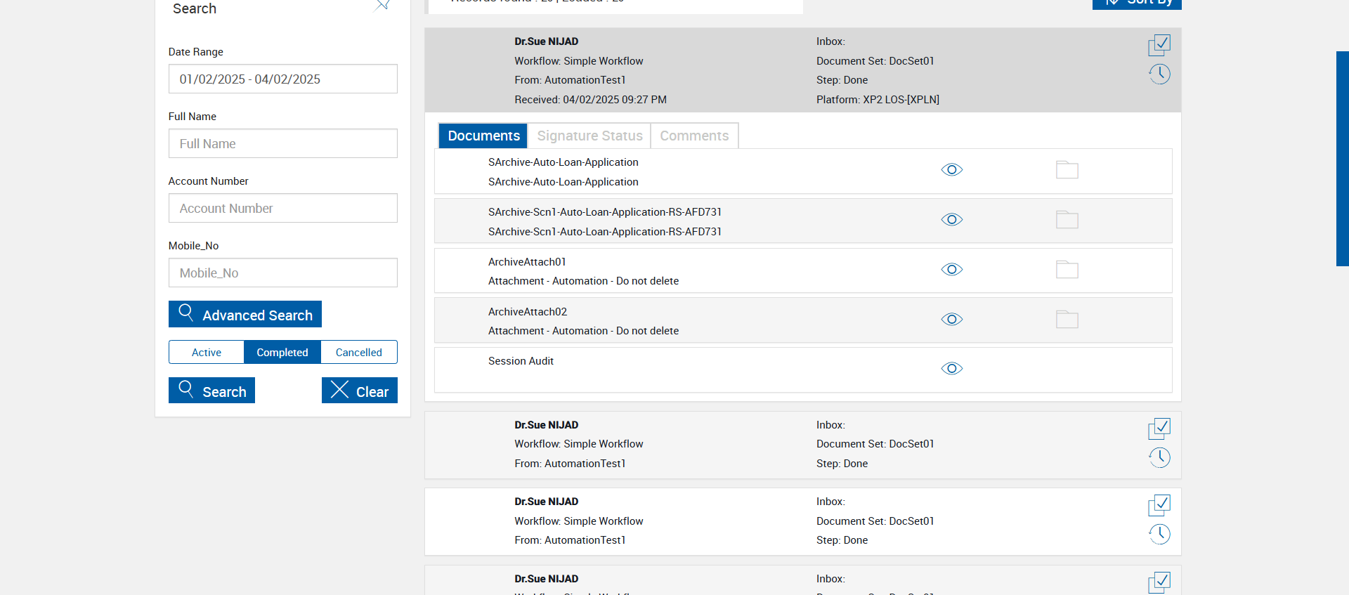Click history clock icon on second Dr.Sue NIJAD record

tap(1159, 457)
